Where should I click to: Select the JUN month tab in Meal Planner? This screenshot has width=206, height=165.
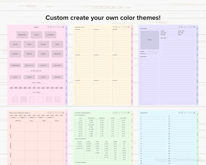(x=34, y=88)
